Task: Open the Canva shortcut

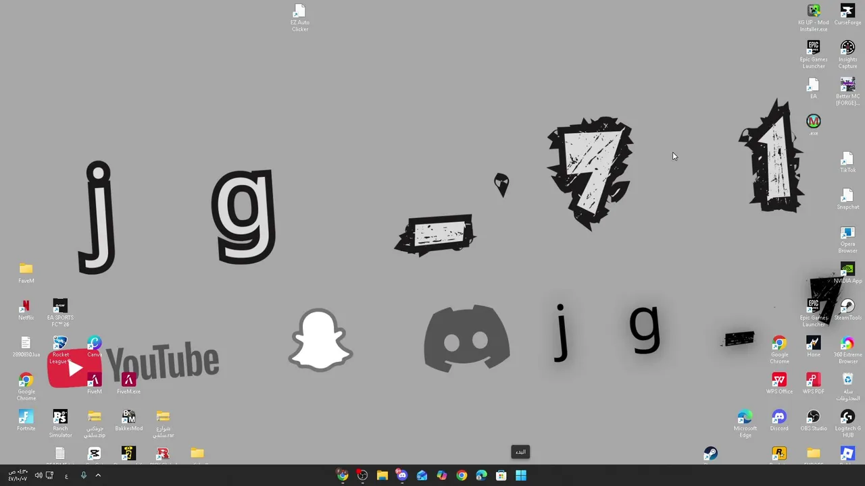Action: pos(94,347)
